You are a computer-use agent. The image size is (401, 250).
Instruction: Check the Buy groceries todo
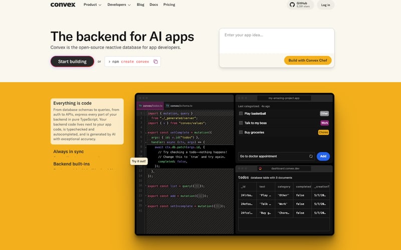[x=241, y=132]
